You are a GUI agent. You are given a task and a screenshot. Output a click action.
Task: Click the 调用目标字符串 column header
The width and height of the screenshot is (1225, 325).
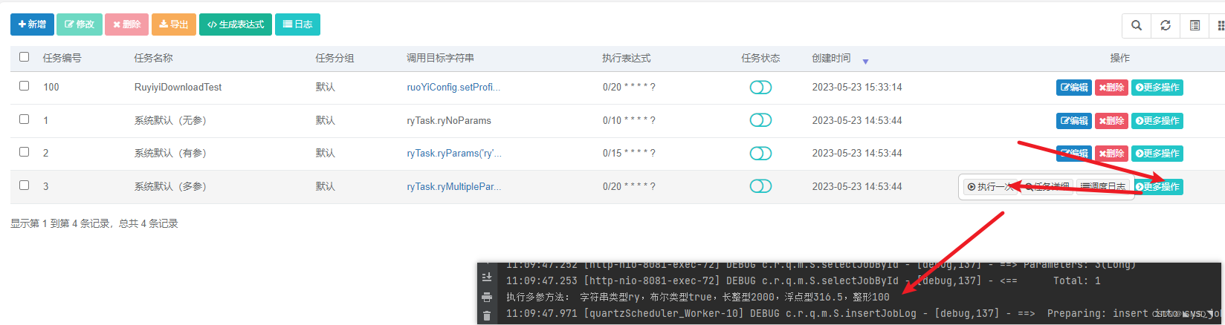[x=440, y=58]
